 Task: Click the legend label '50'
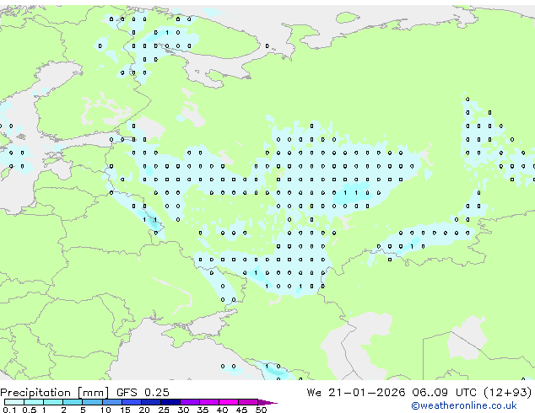[261, 410]
